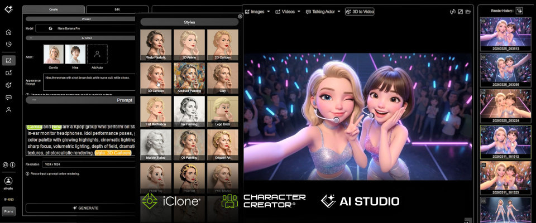The height and width of the screenshot is (223, 536).
Task: Collapse the AI Actor section
Action: click(30, 38)
